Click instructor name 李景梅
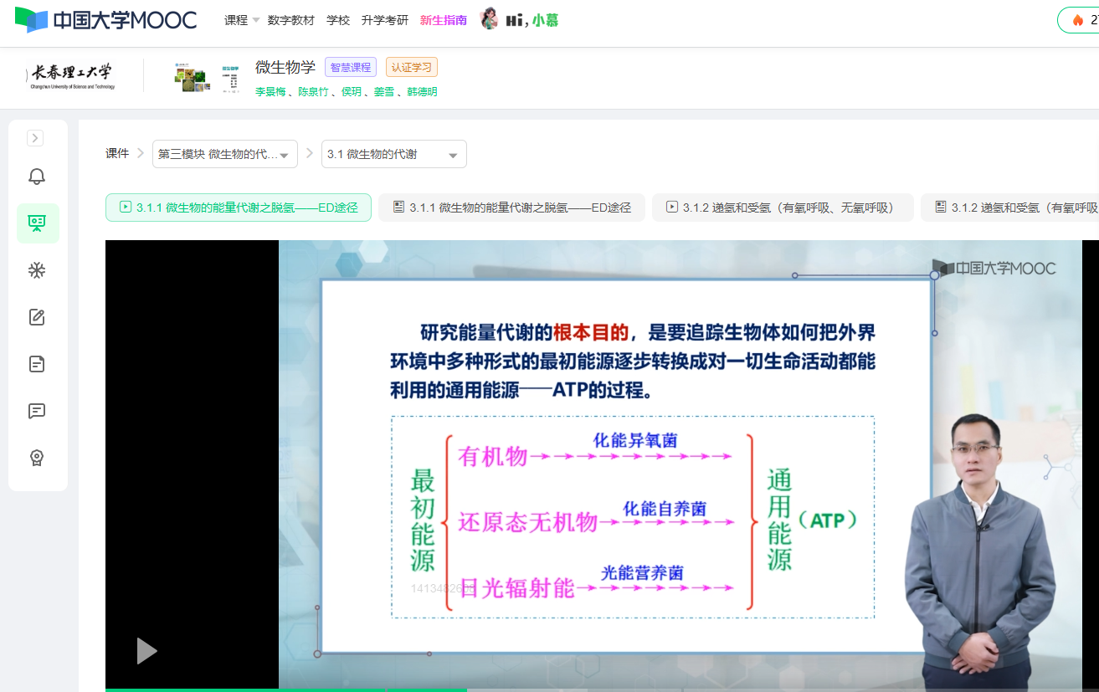1099x692 pixels. [270, 92]
